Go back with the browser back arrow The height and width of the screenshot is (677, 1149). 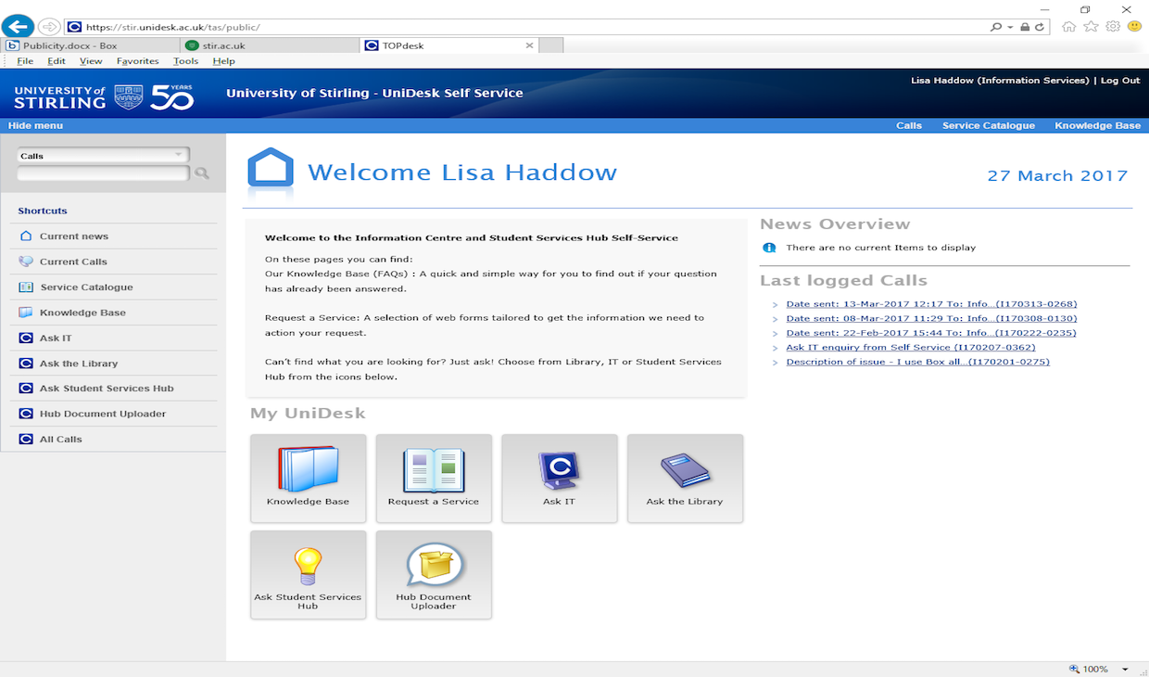click(x=19, y=27)
